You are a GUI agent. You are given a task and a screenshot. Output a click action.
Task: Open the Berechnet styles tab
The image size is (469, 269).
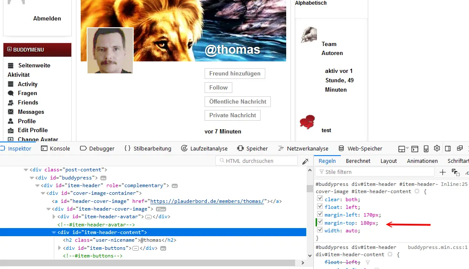point(358,161)
